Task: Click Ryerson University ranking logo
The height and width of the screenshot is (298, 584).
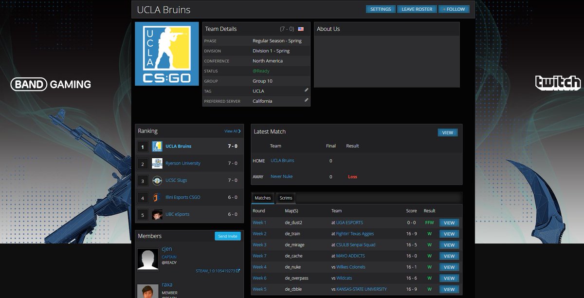Action: [157, 163]
